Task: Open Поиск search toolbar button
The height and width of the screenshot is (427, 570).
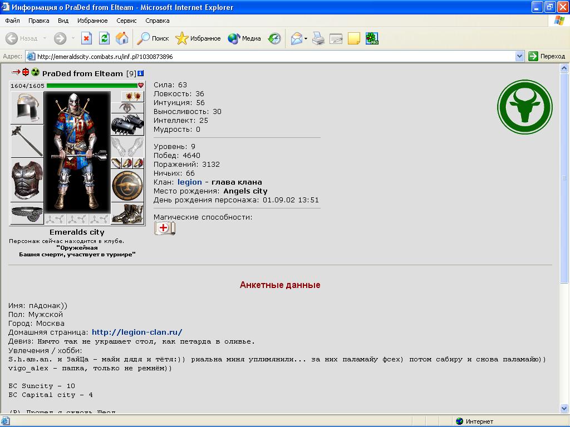Action: pyautogui.click(x=153, y=38)
